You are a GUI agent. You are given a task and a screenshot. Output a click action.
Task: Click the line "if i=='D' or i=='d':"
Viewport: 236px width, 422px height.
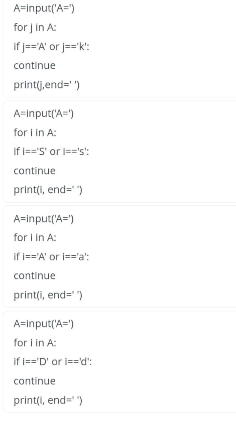point(53,362)
